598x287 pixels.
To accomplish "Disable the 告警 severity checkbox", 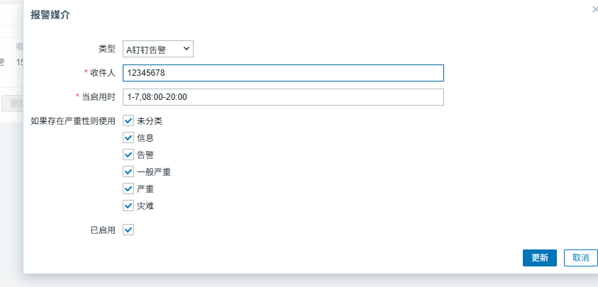I will (128, 154).
